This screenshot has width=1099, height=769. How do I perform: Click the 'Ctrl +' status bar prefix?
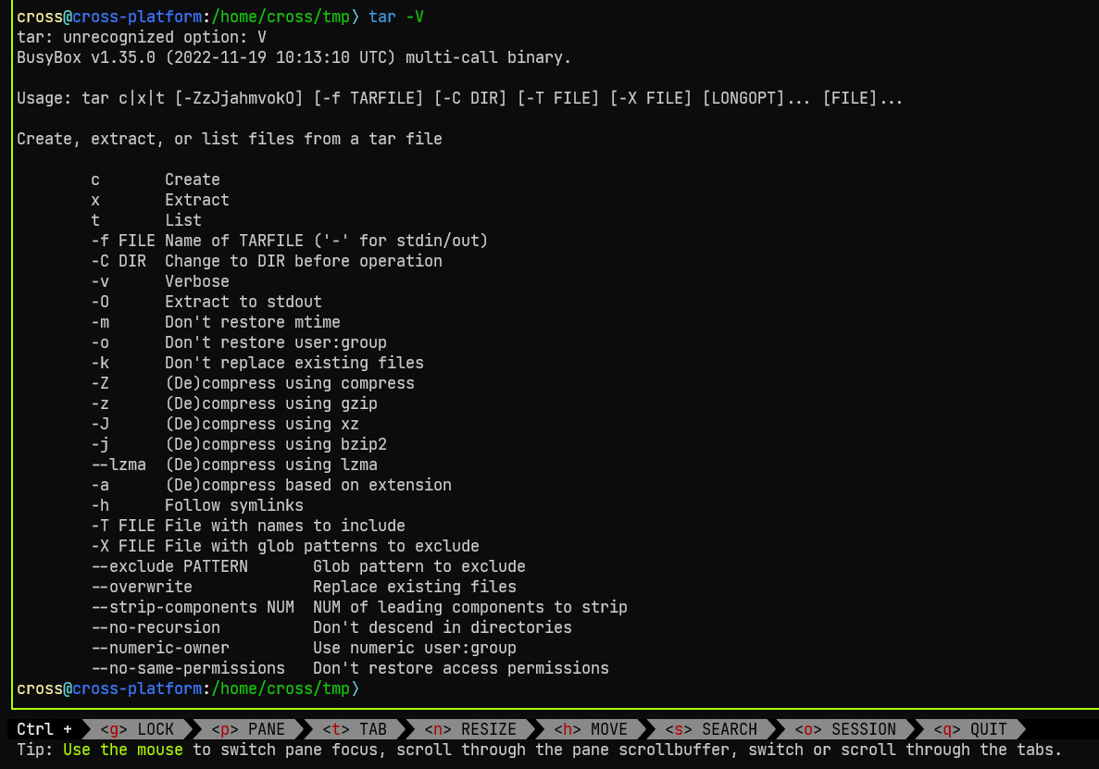click(x=44, y=729)
